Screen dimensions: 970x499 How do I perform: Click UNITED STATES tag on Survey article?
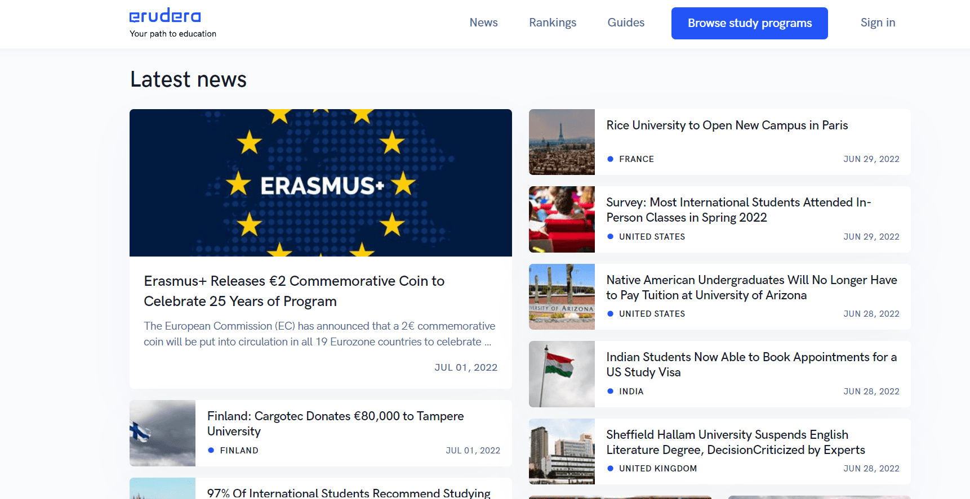(652, 237)
